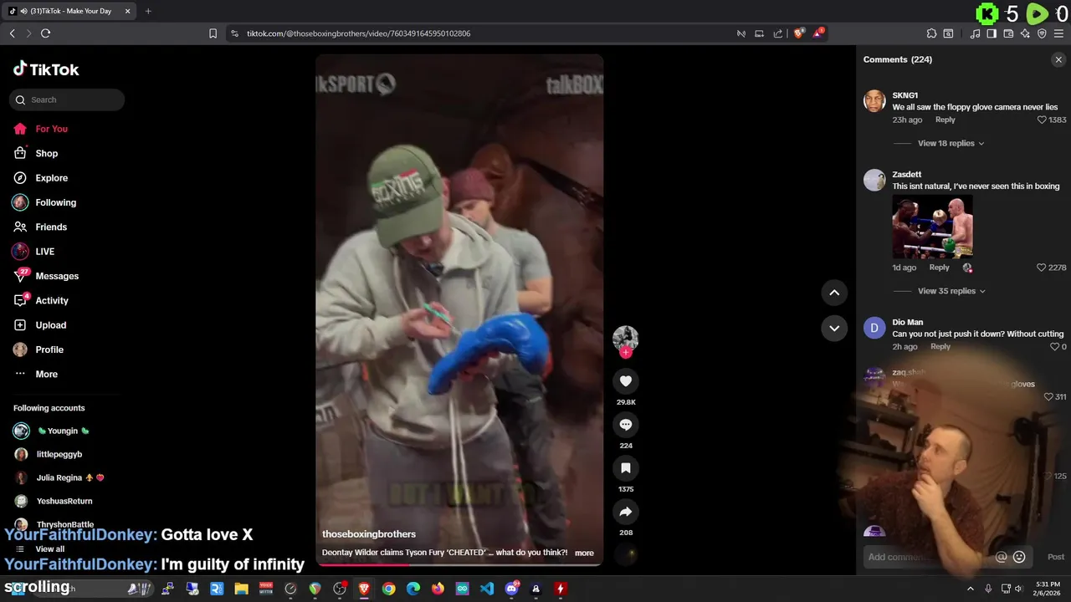Close the comments panel

pyautogui.click(x=1058, y=59)
